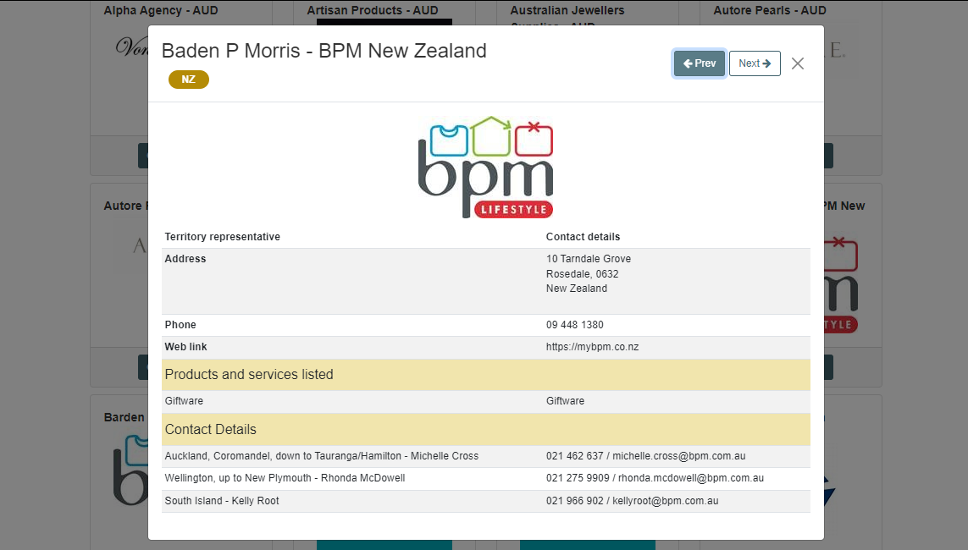The width and height of the screenshot is (968, 550).
Task: Open the Autore Pearls - AUD card in background
Action: [770, 10]
